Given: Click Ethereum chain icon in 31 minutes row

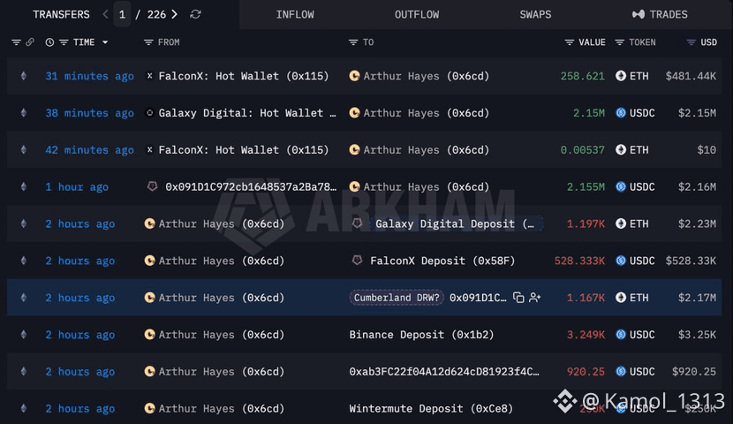Looking at the screenshot, I should click(x=23, y=76).
